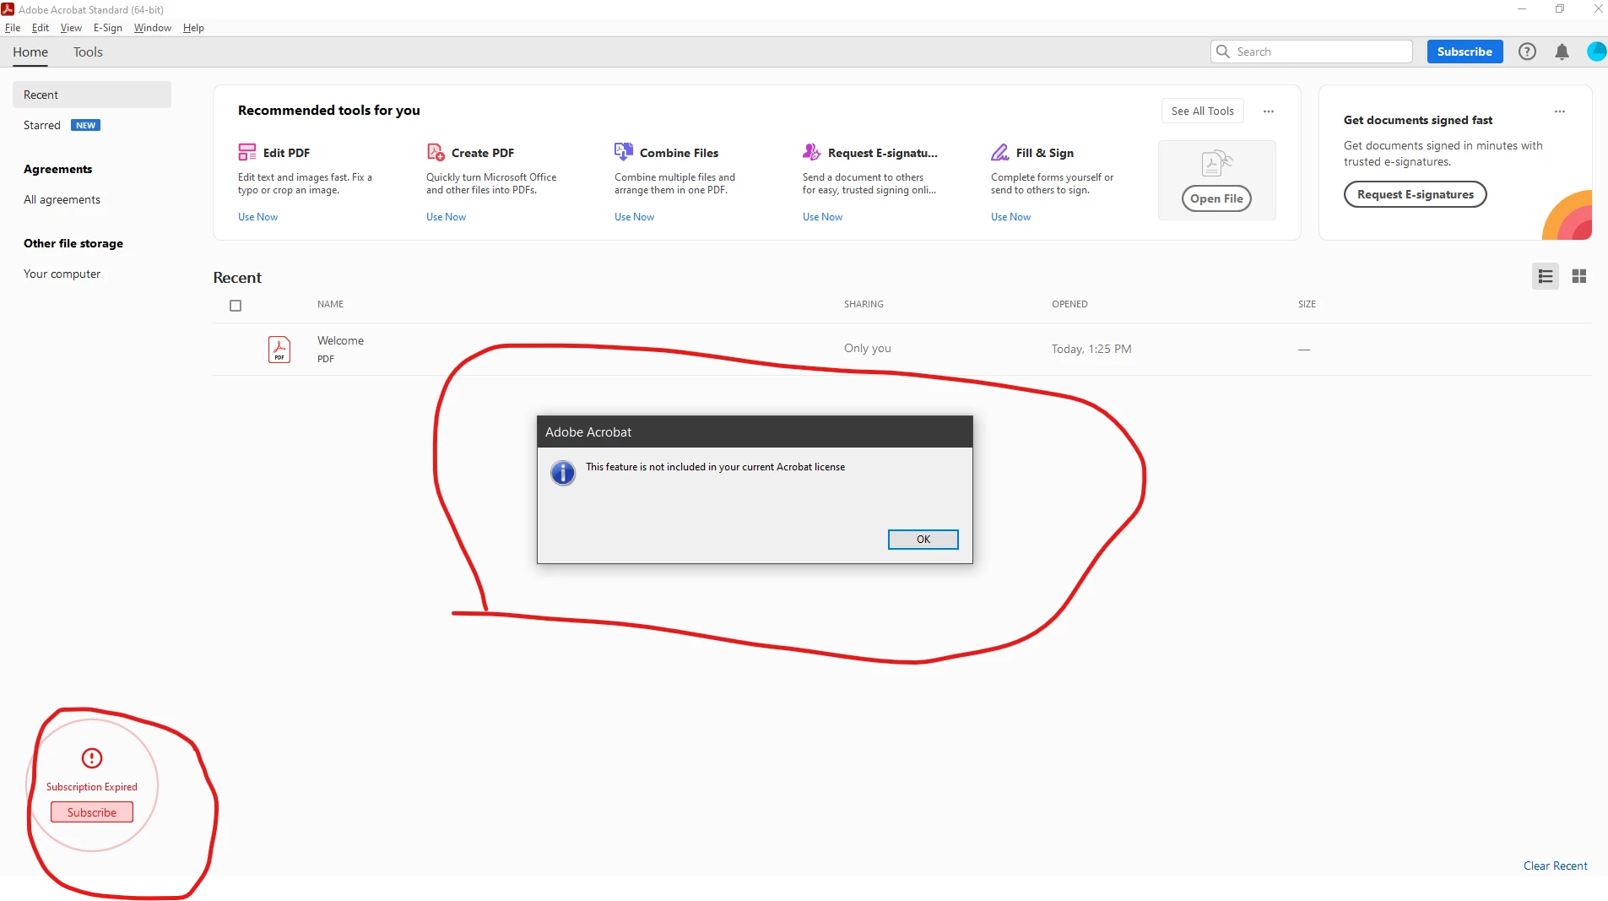Click the Subscription Expired warning icon
Image resolution: width=1608 pixels, height=901 pixels.
coord(92,757)
